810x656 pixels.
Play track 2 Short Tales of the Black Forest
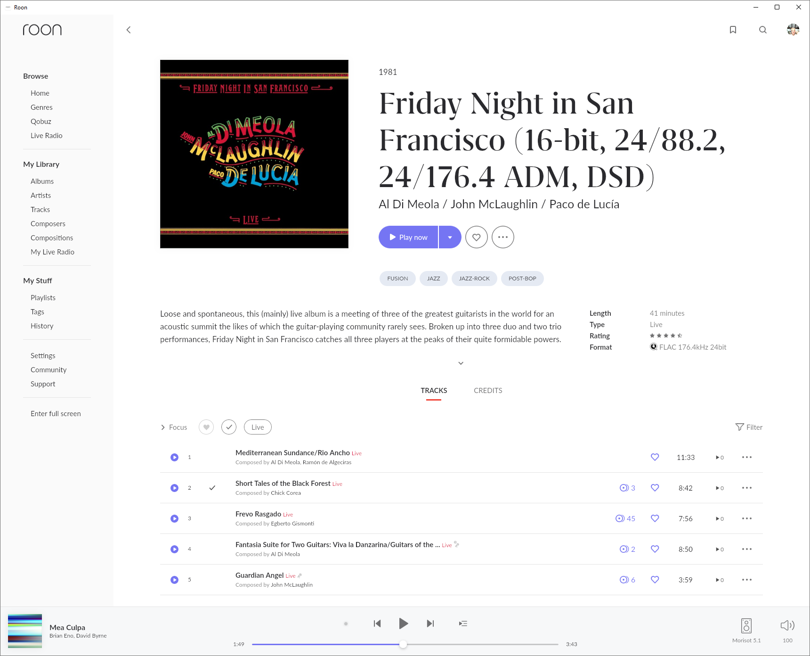(x=174, y=488)
